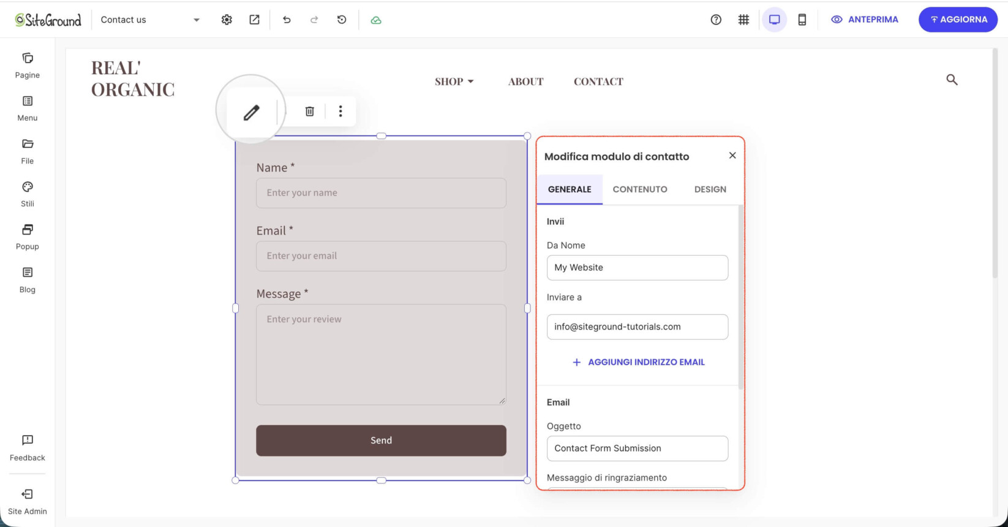The image size is (1008, 527).
Task: Click the cloud save status icon
Action: point(376,20)
